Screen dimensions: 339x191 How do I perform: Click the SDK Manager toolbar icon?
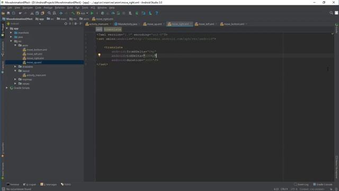click(150, 13)
